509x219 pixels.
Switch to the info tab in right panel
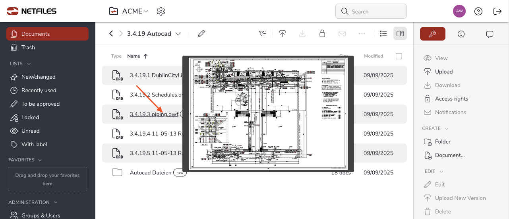tap(461, 34)
